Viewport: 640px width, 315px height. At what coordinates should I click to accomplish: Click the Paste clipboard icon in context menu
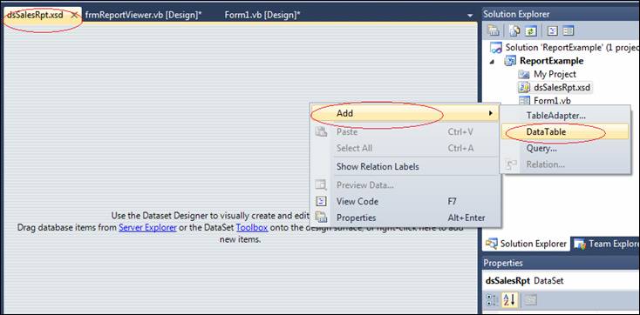coord(322,131)
